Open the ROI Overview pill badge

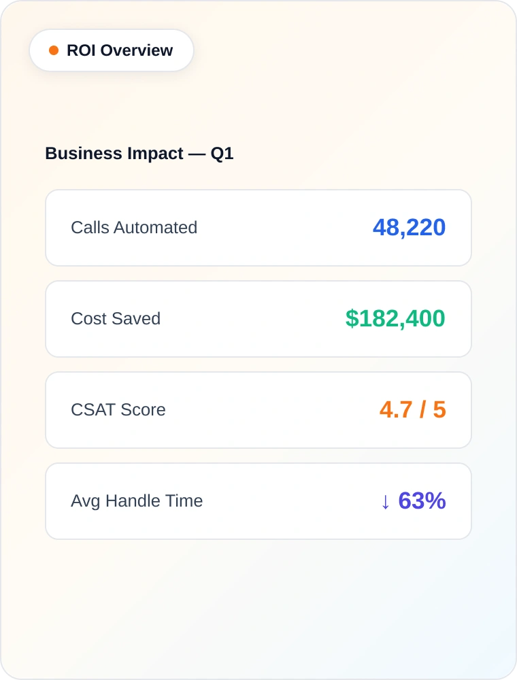(x=111, y=50)
